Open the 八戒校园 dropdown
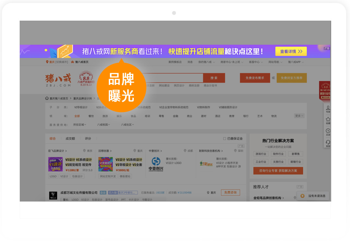Screen dimensions: 350x243 tap(104, 125)
